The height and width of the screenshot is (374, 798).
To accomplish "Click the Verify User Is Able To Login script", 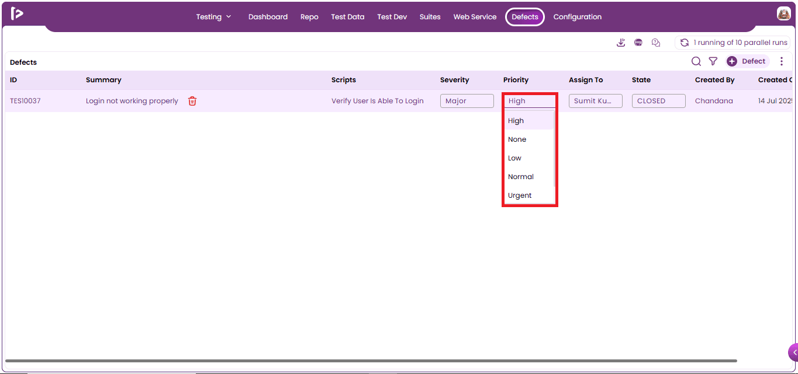I will [378, 101].
